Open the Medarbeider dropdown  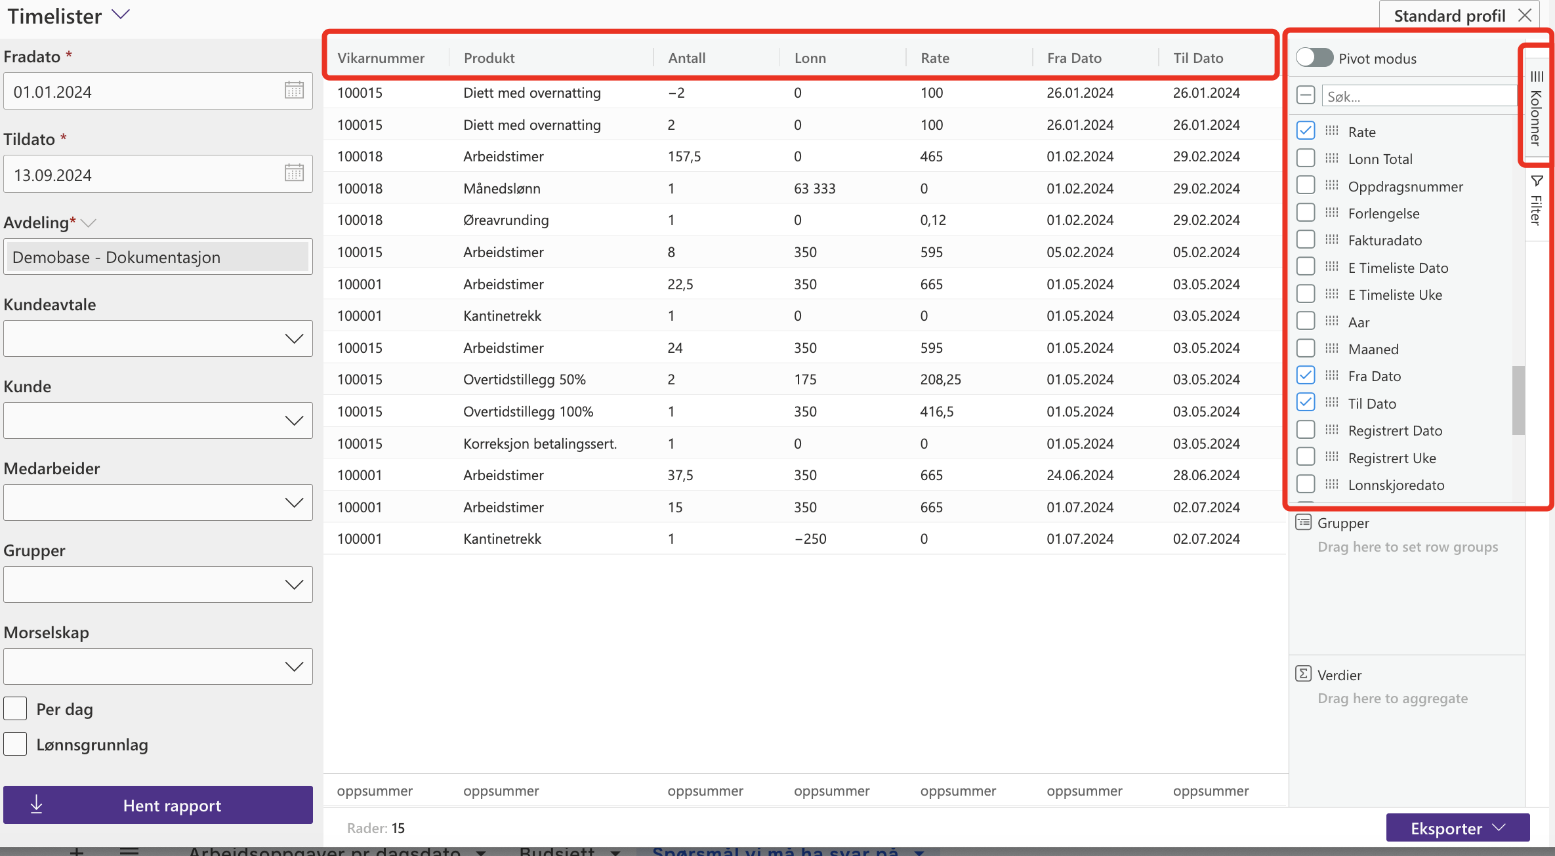(158, 502)
